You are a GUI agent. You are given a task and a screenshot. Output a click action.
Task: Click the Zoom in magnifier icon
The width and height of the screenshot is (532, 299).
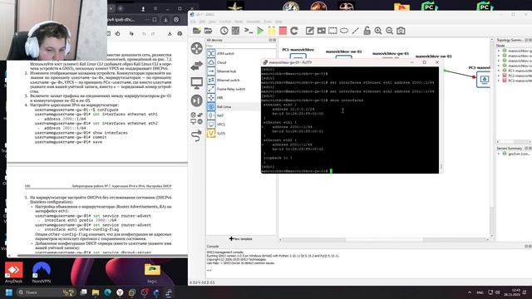(x=378, y=31)
